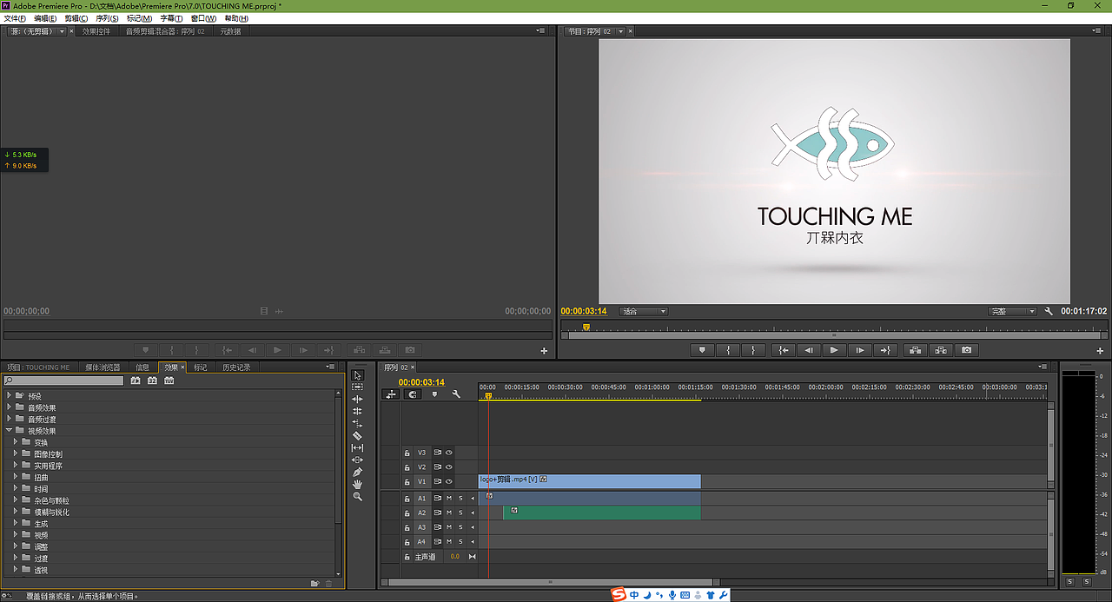Select the Razor tool
Viewport: 1112px width, 602px height.
(357, 436)
